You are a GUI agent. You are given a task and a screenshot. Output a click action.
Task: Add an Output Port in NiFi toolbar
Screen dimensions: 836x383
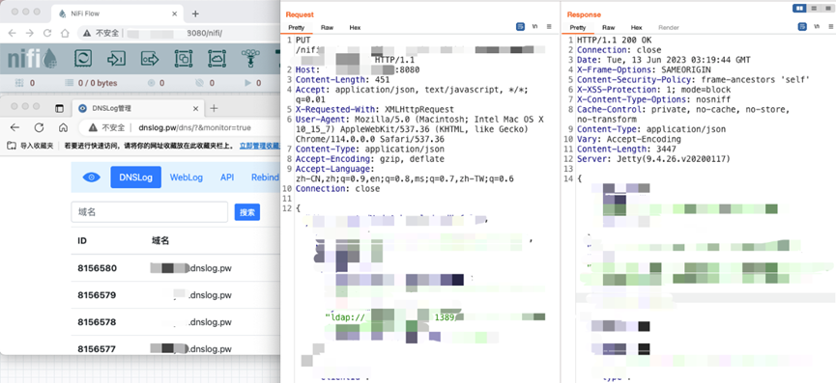tap(150, 58)
